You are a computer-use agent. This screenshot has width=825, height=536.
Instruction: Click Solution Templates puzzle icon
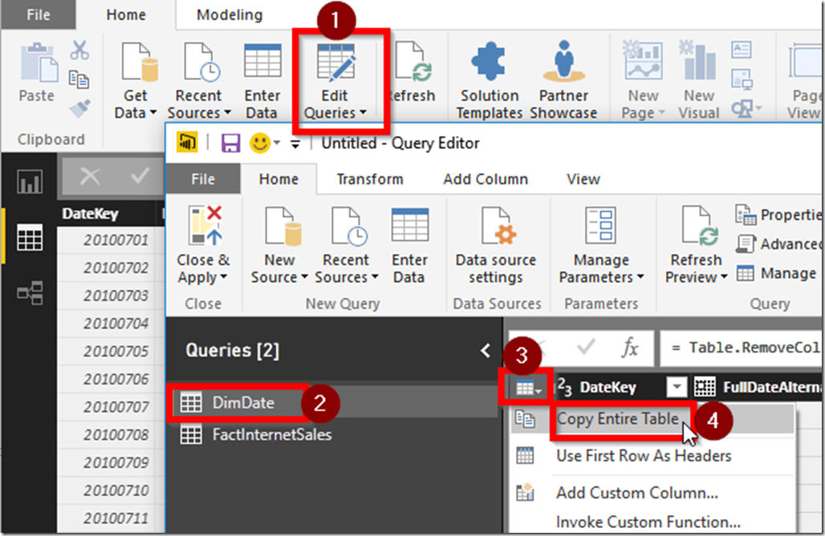pyautogui.click(x=490, y=61)
